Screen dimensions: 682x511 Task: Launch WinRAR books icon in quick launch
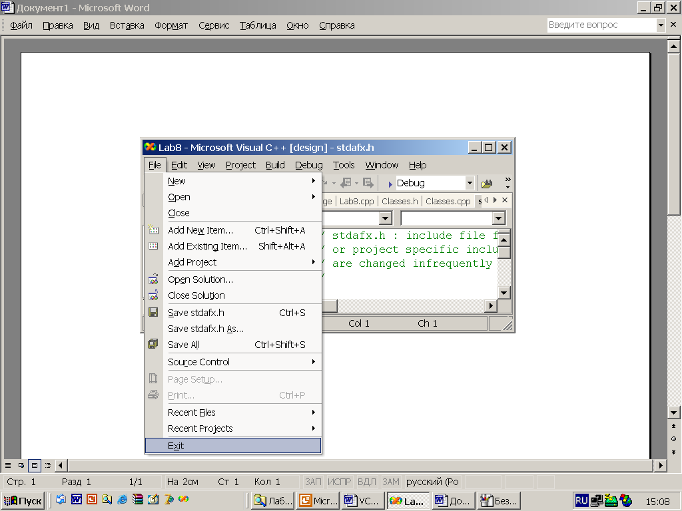click(138, 499)
